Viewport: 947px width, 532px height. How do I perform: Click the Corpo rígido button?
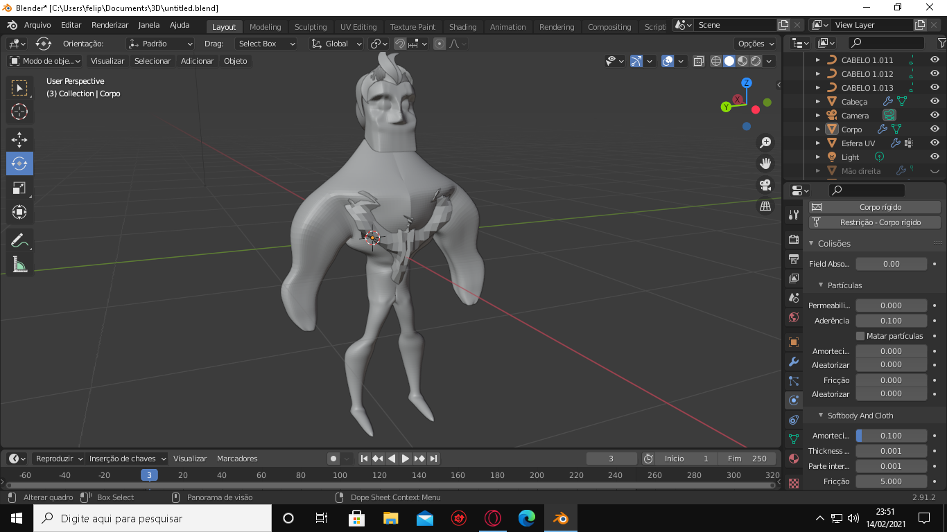tap(876, 207)
